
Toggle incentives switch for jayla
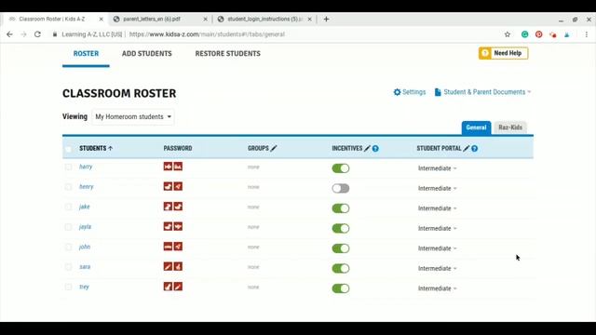(x=341, y=228)
